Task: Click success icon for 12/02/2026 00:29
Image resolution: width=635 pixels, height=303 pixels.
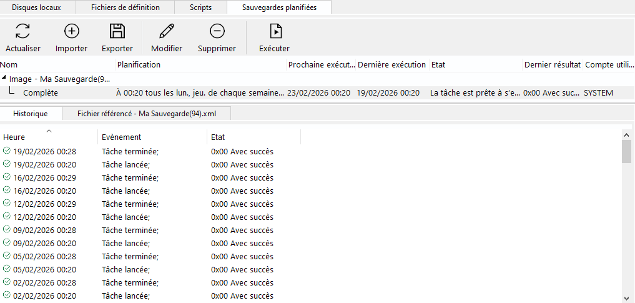Action: pyautogui.click(x=6, y=203)
